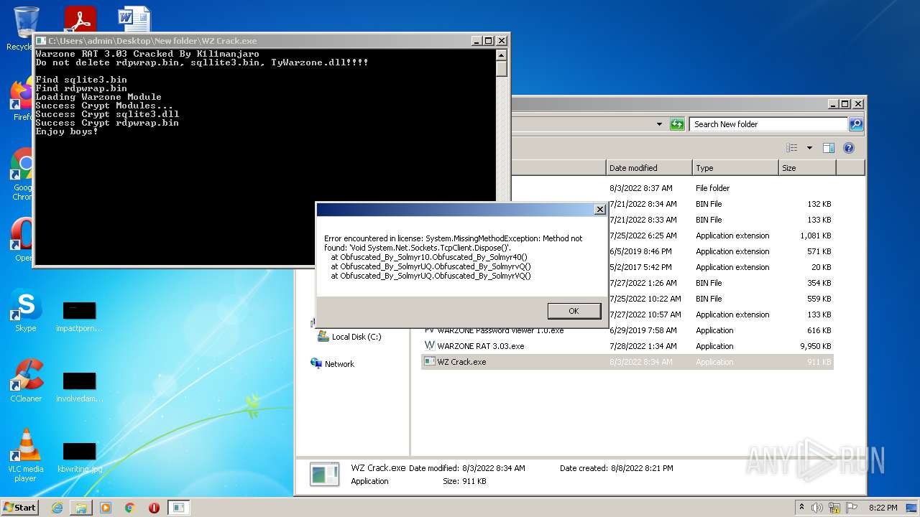The width and height of the screenshot is (920, 517).
Task: Close the license error dialog
Action: tap(599, 210)
